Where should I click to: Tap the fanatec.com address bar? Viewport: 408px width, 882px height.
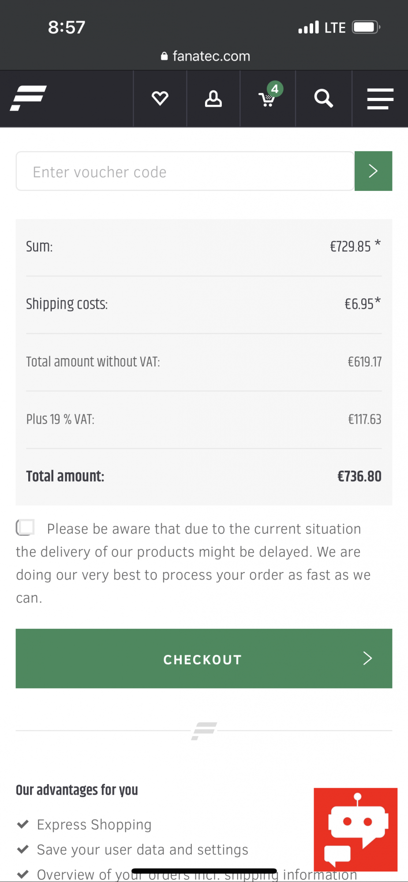pos(205,56)
